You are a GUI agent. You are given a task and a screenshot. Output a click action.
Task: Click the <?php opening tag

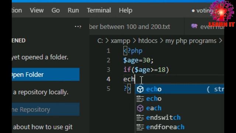pos(133,51)
